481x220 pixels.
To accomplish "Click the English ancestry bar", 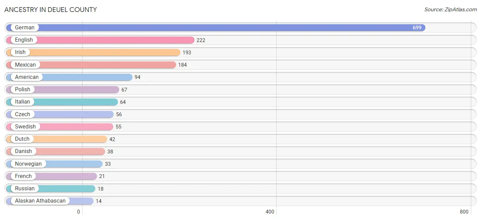I will (x=100, y=40).
